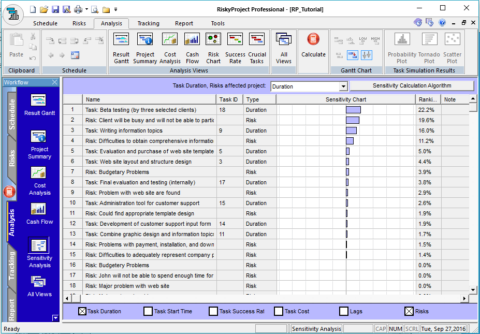This screenshot has height=334, width=480.
Task: Open the Tornado Plot
Action: [x=429, y=47]
